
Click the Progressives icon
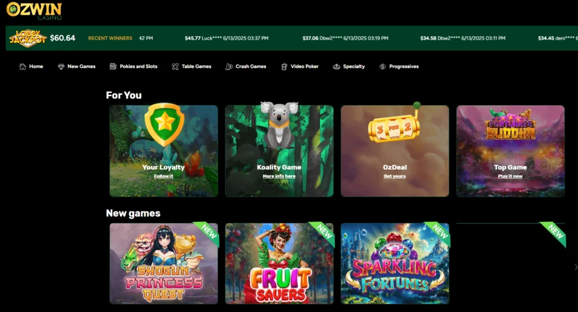tap(383, 67)
